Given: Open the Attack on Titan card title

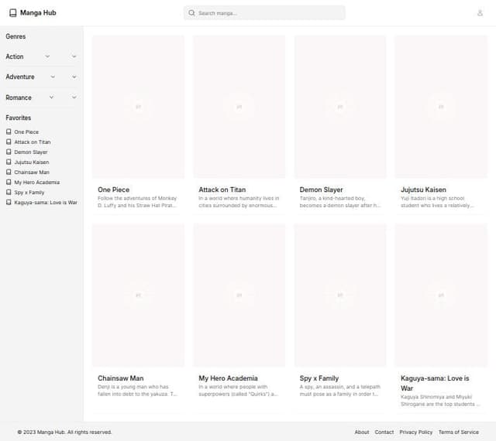Looking at the screenshot, I should coord(222,190).
